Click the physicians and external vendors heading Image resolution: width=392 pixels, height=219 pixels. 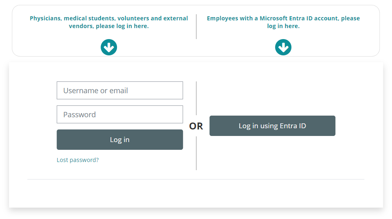(109, 22)
